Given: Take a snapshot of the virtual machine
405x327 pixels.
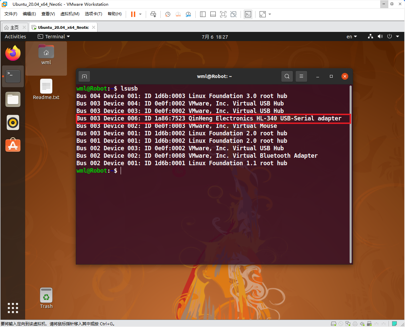Looking at the screenshot, I should point(168,14).
